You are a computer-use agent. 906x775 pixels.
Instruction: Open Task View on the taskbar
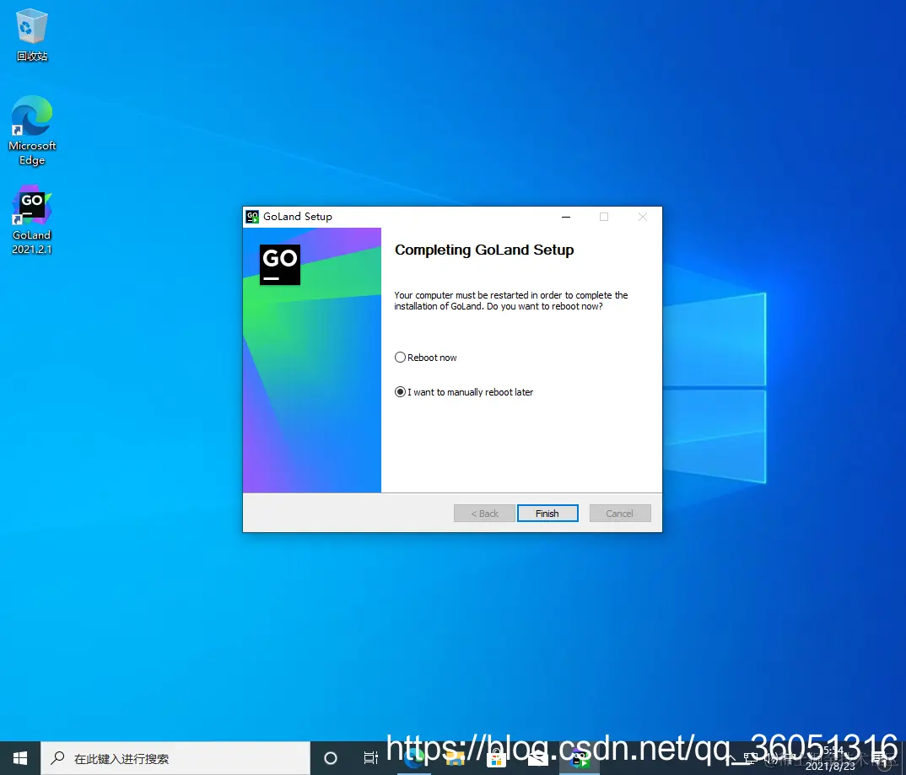point(370,758)
